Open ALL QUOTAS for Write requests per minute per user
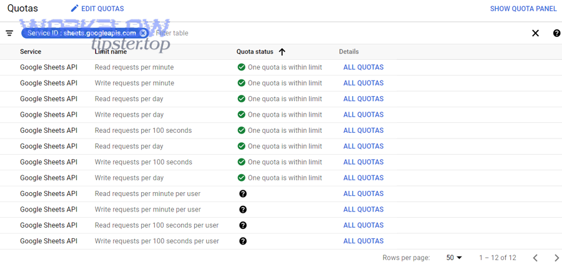This screenshot has height=272, width=562. 363,210
